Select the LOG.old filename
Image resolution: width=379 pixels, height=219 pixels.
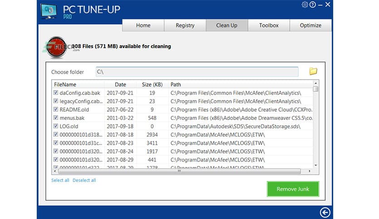[x=69, y=126]
